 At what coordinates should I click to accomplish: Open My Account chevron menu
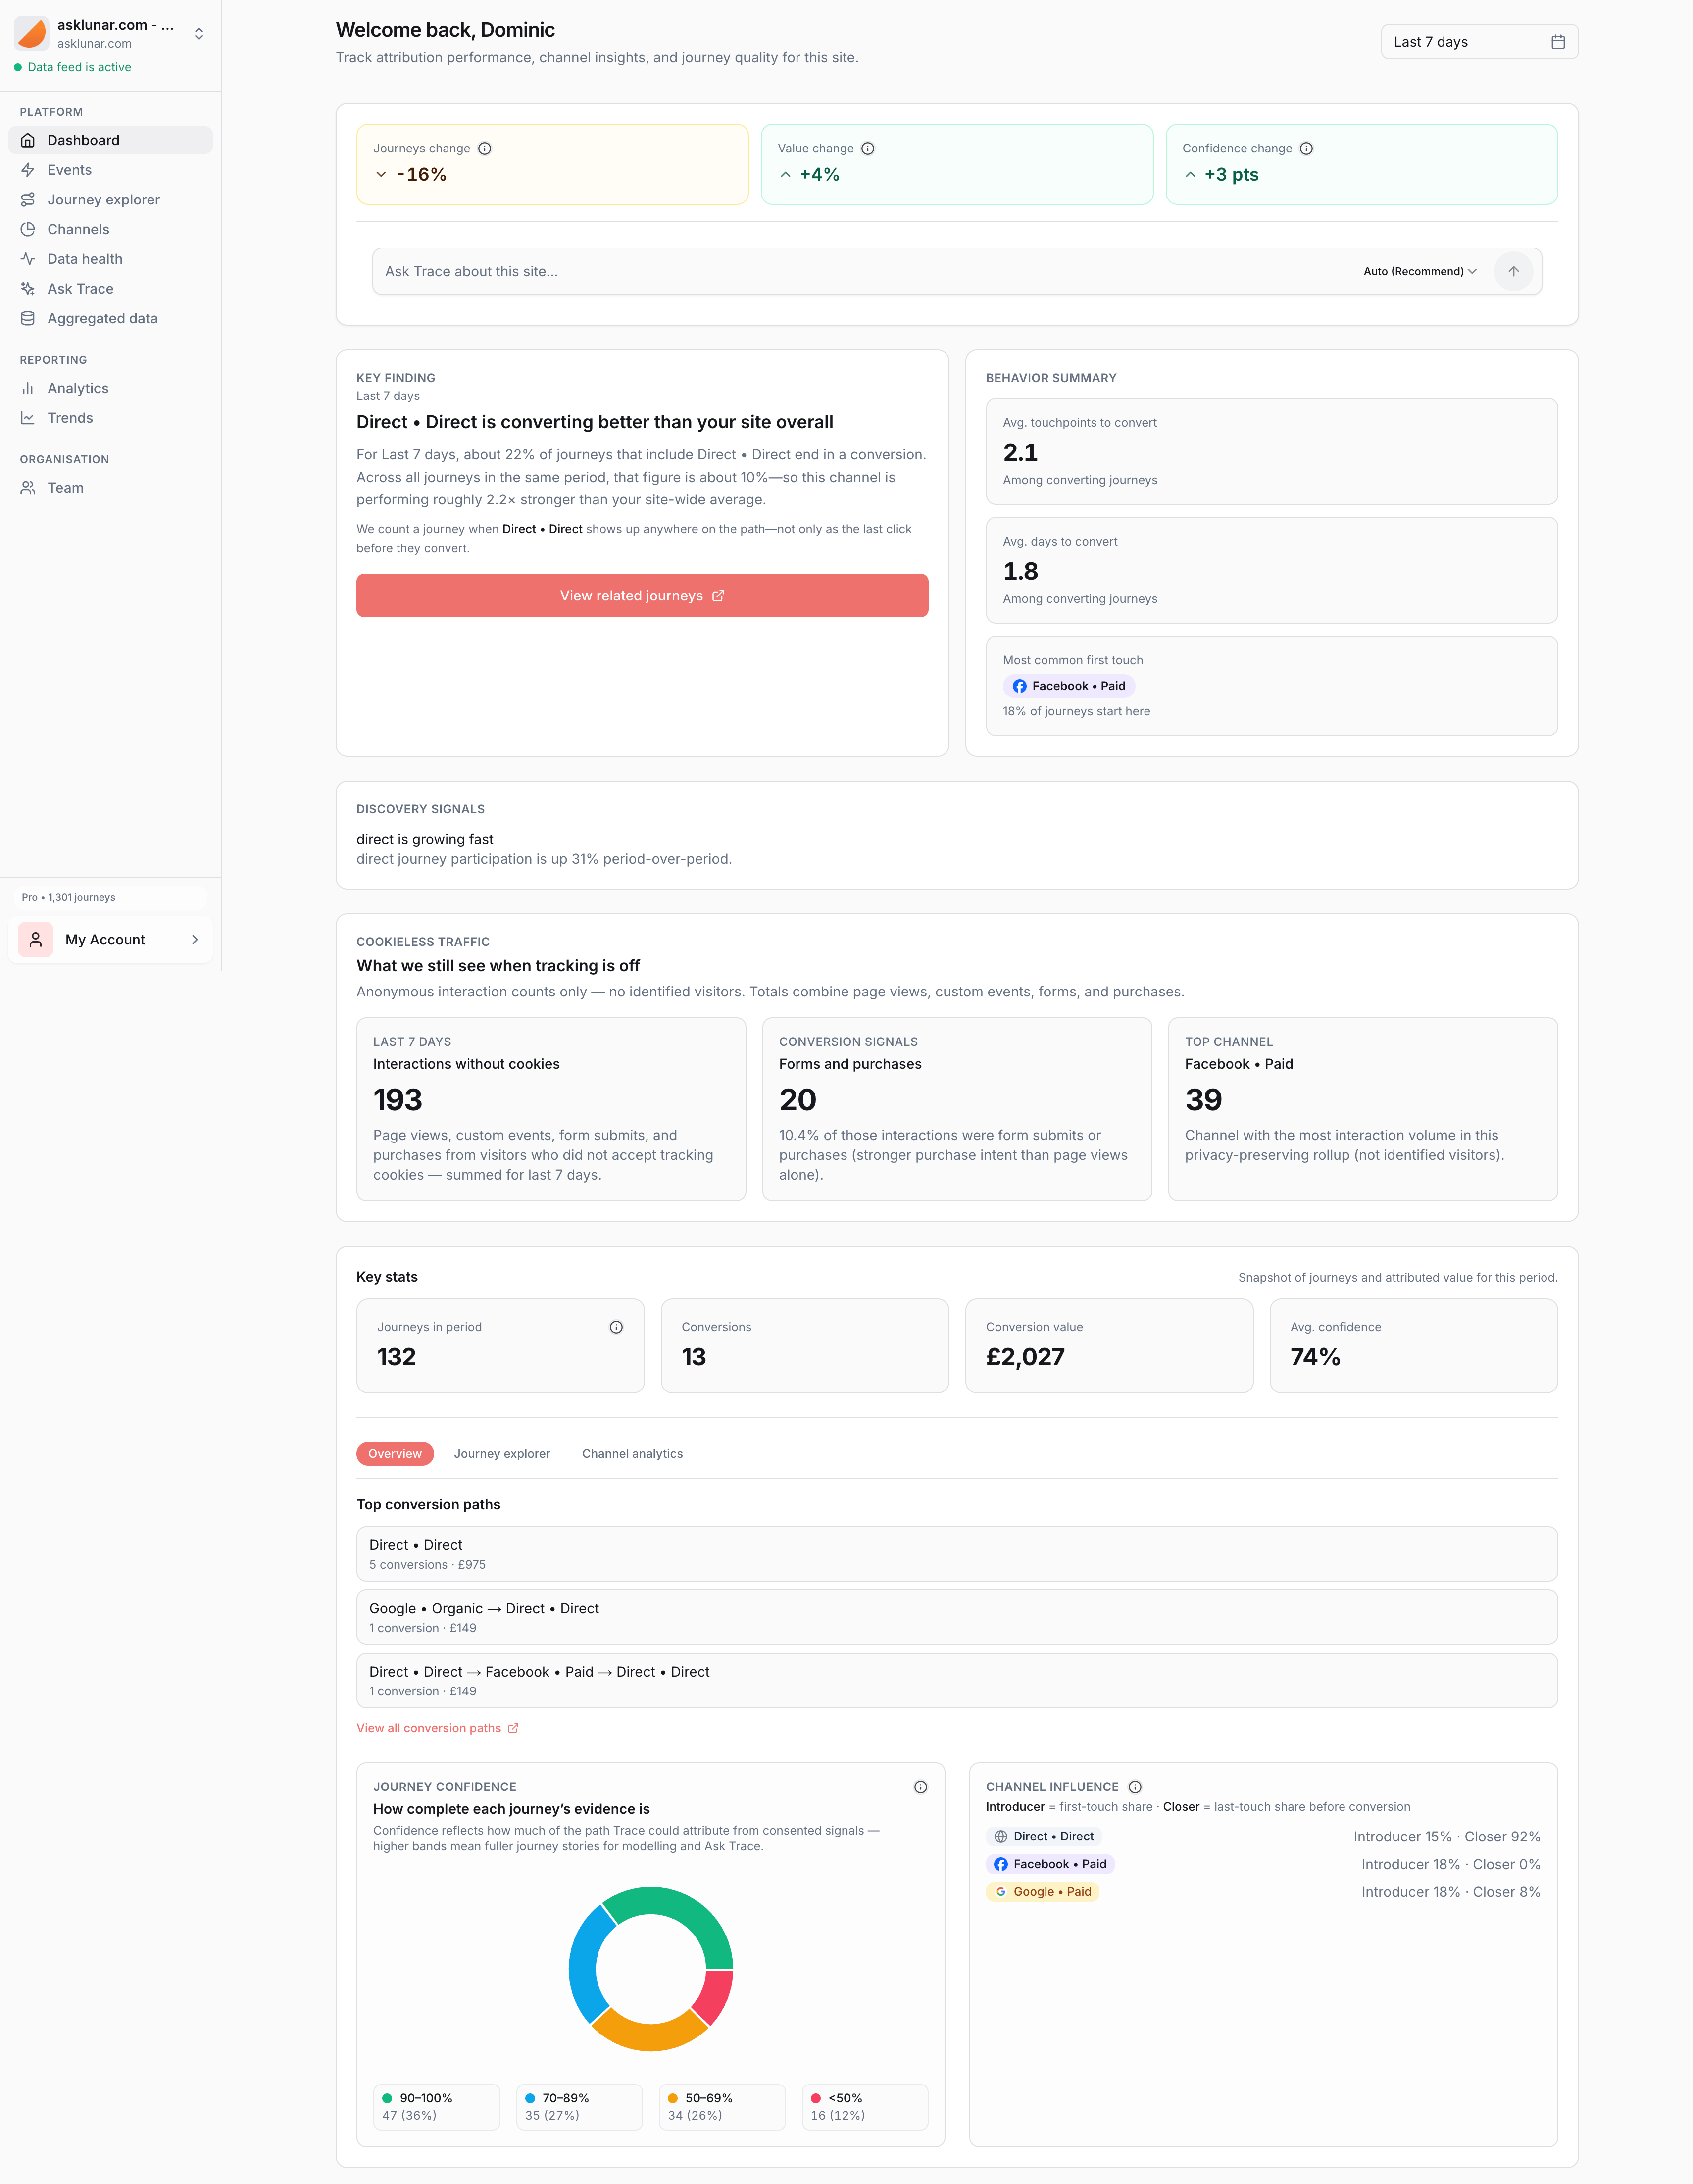point(194,940)
